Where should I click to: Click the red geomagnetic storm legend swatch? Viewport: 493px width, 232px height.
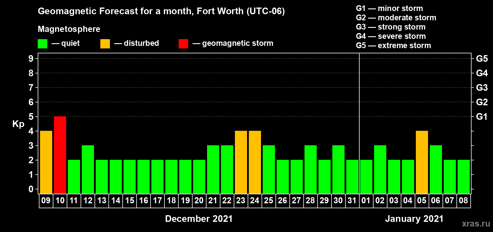point(183,44)
